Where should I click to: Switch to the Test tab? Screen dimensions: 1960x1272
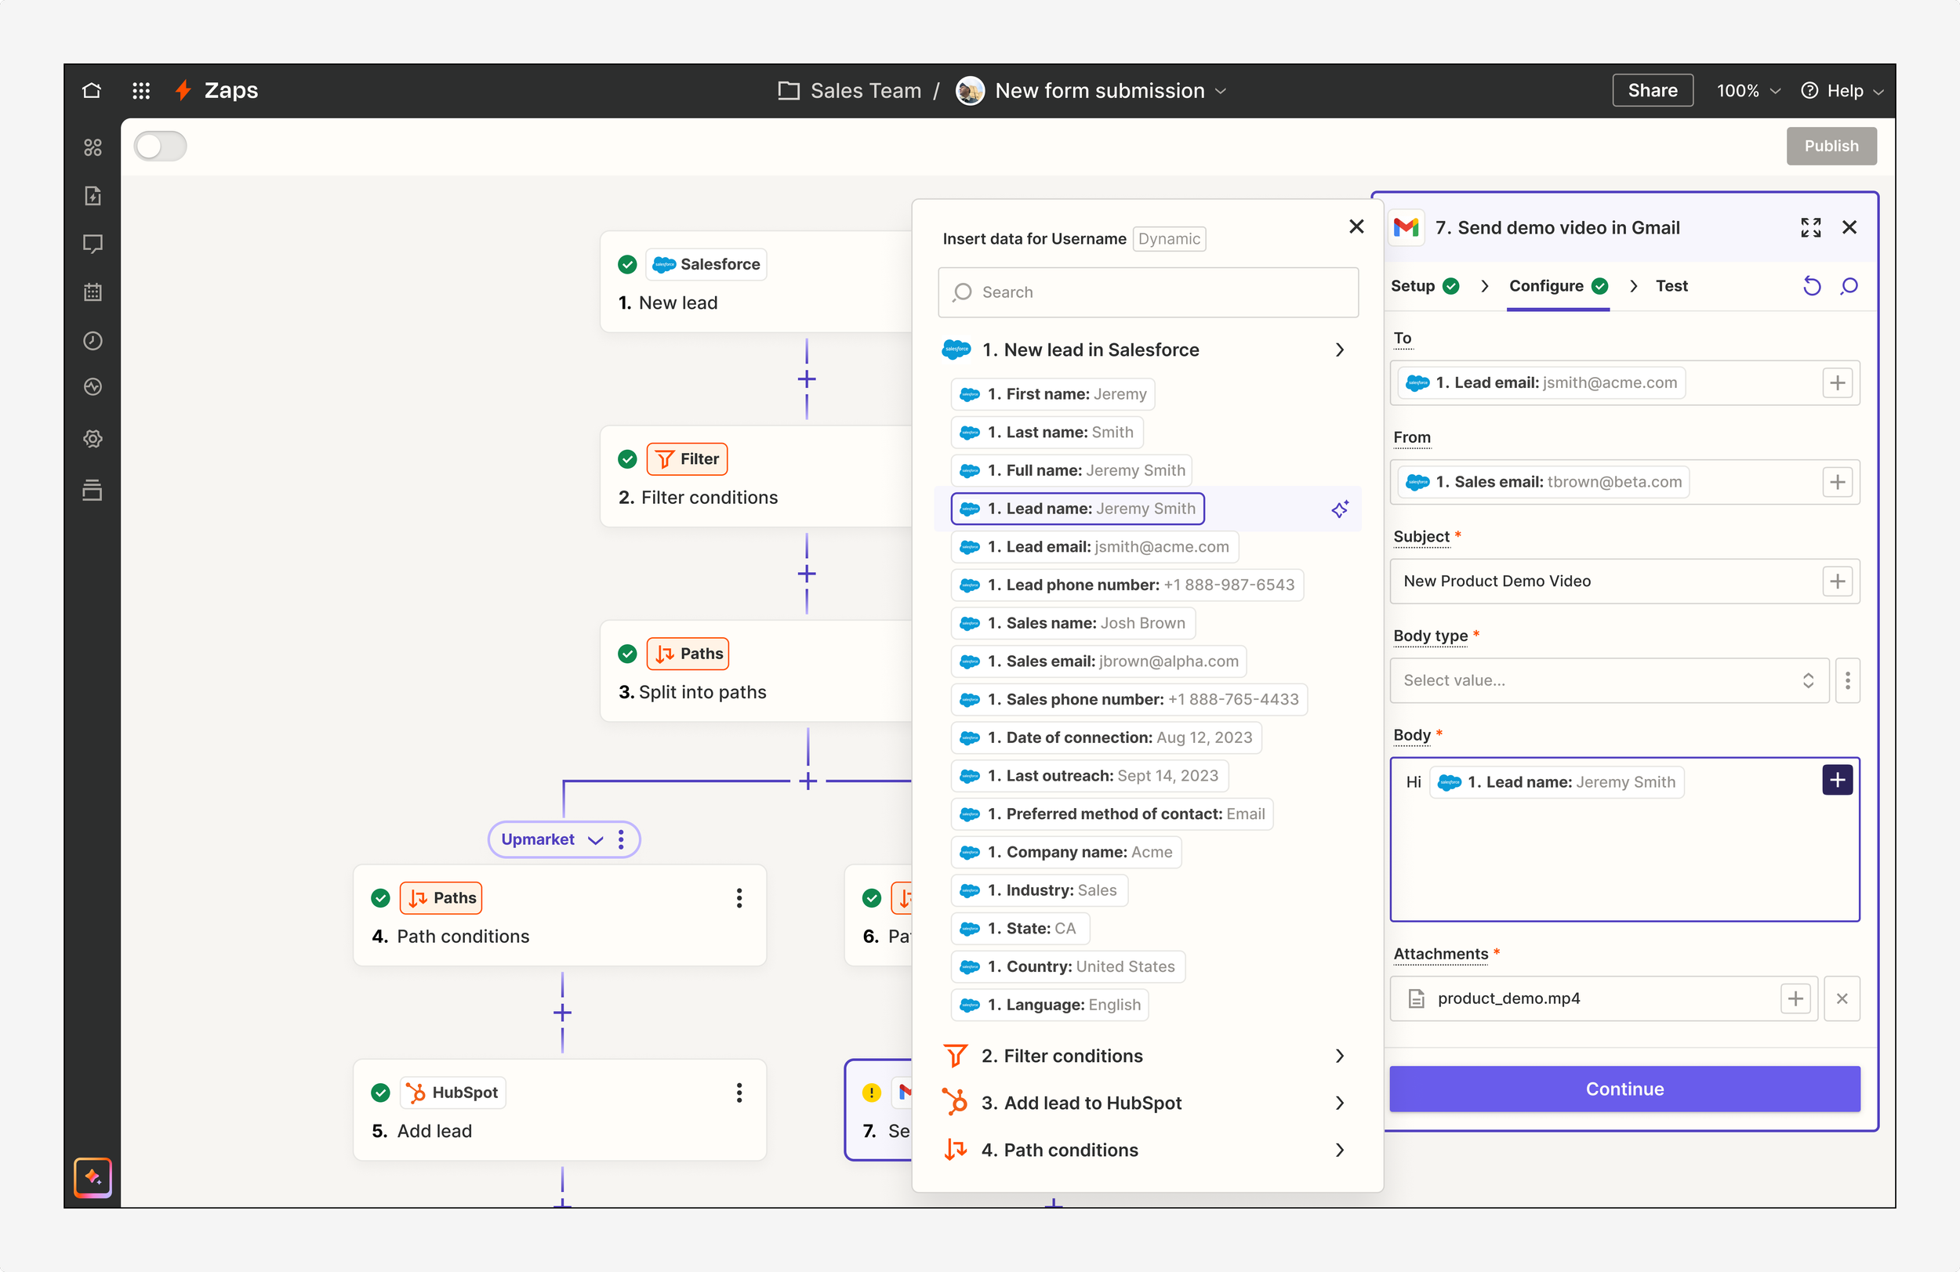(1671, 286)
